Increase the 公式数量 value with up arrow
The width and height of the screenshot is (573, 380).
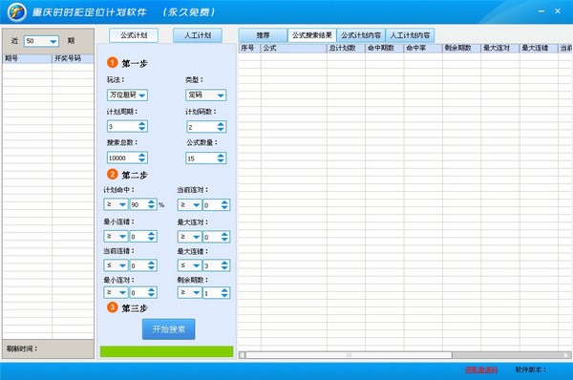tap(221, 156)
